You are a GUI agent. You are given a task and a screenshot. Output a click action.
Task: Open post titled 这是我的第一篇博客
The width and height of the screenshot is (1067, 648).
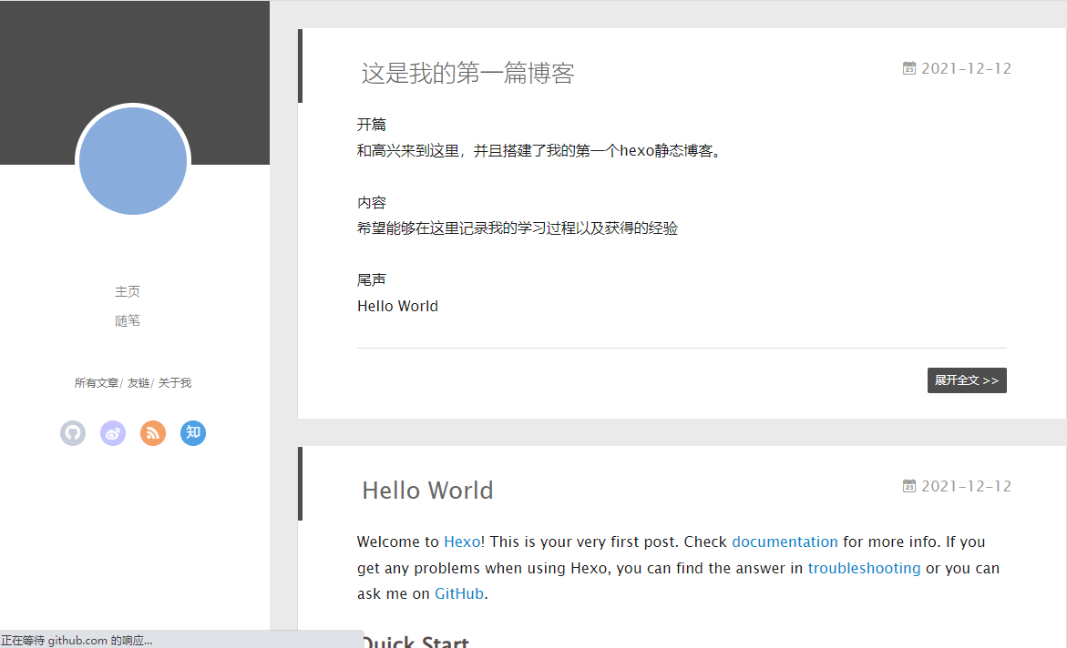tap(468, 73)
